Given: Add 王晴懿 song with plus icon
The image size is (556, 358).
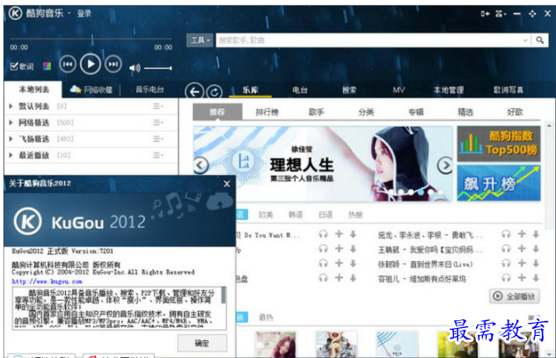Looking at the screenshot, I should [522, 249].
